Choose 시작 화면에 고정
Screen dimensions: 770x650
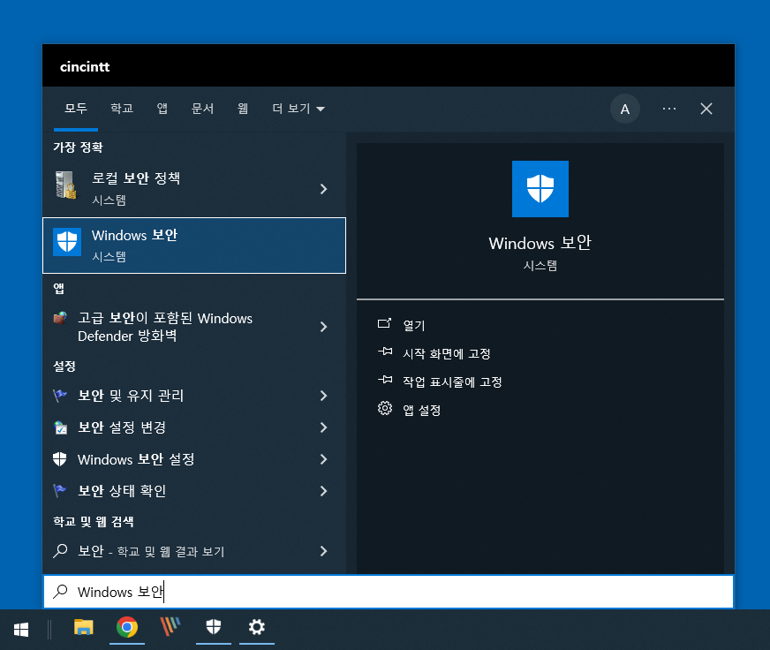pyautogui.click(x=447, y=354)
